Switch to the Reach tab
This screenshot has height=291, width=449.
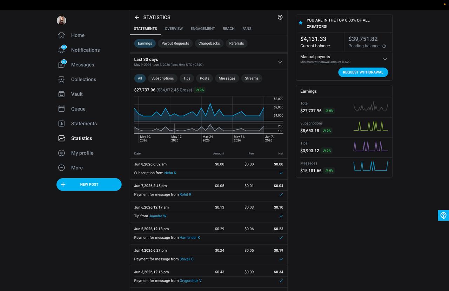(229, 29)
